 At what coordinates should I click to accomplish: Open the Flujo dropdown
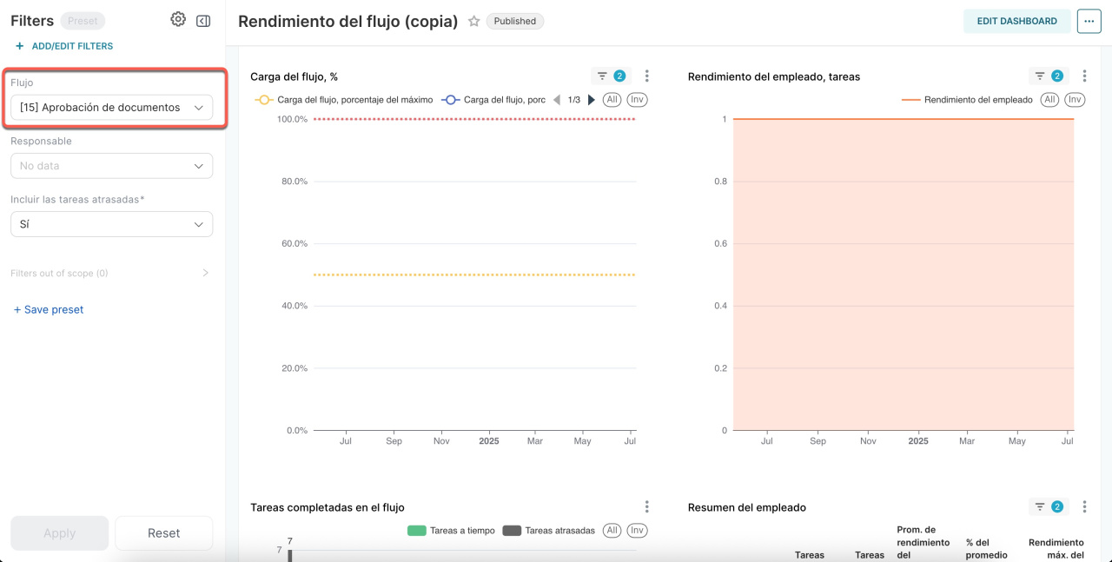[111, 108]
